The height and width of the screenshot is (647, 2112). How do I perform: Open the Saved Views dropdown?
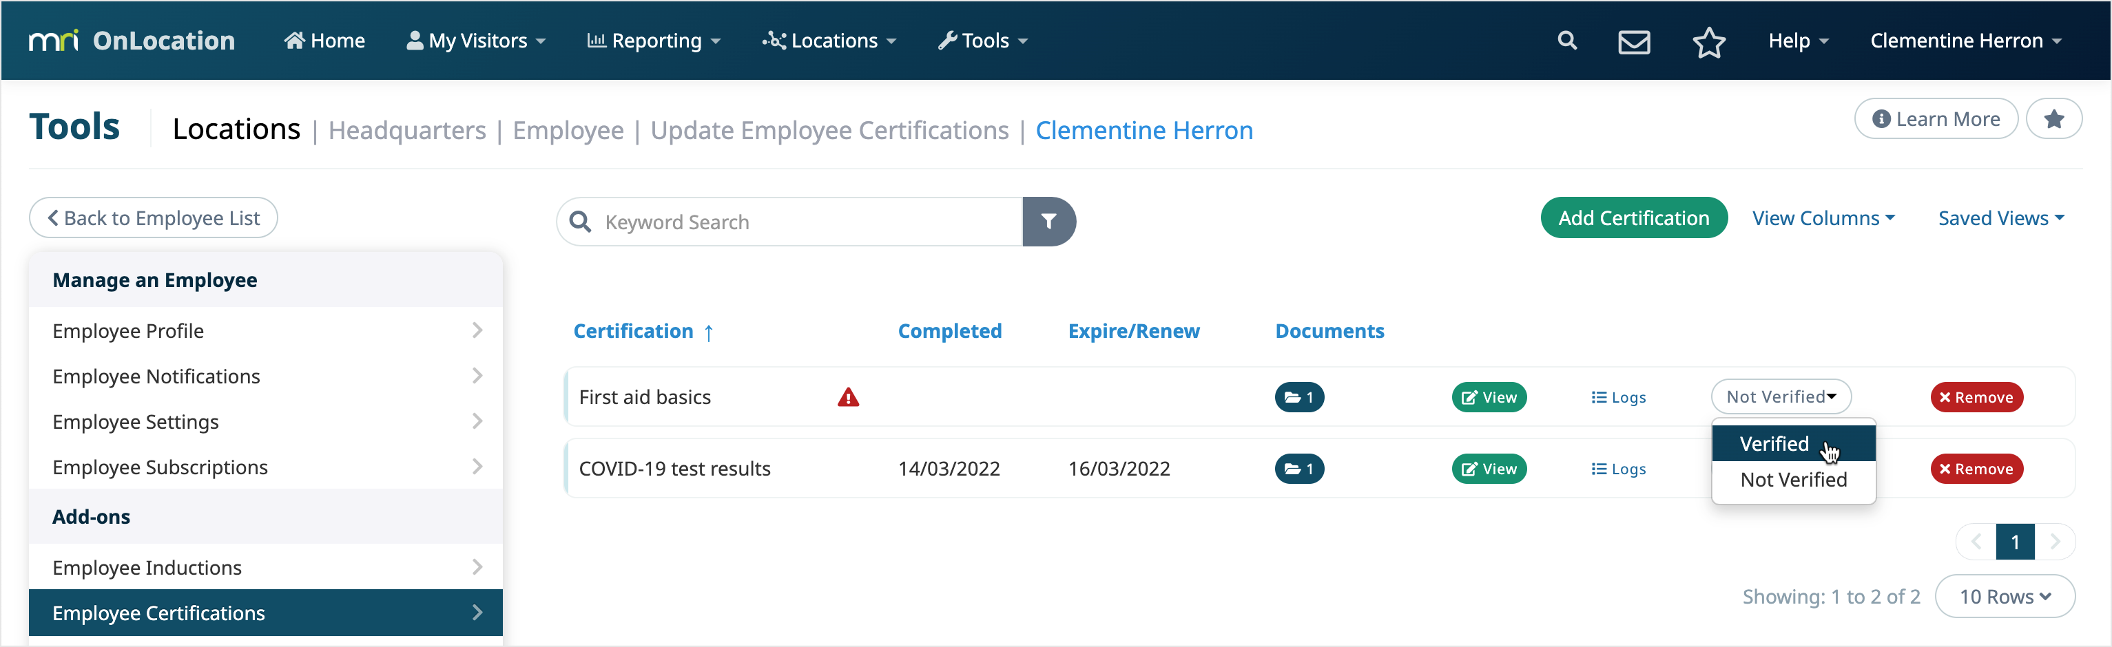[2000, 218]
